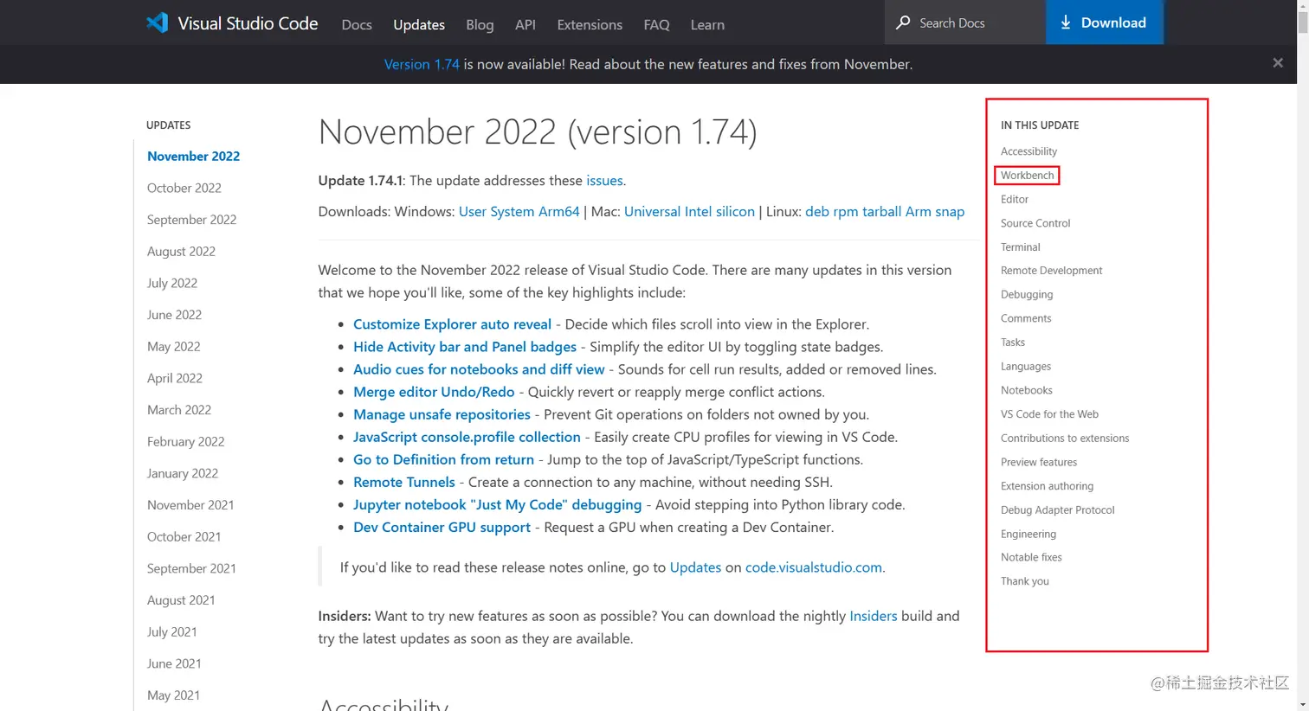Download Windows User installer link

[473, 212]
